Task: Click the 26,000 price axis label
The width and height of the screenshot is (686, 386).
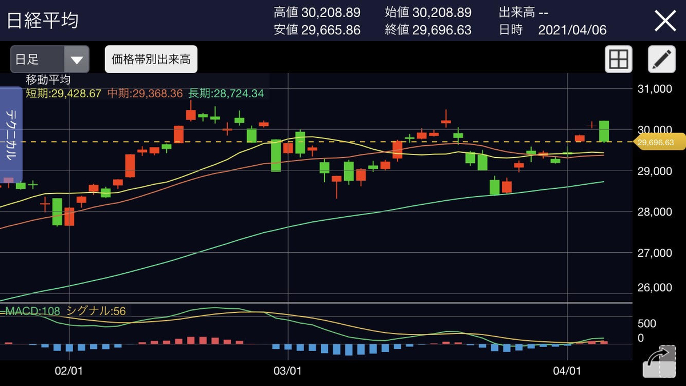Action: [655, 289]
